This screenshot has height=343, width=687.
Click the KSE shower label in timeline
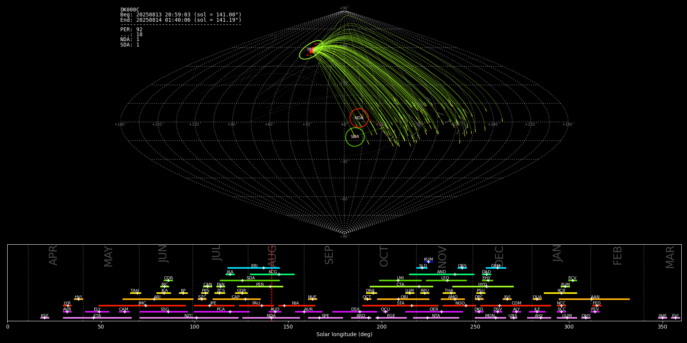pos(45,316)
